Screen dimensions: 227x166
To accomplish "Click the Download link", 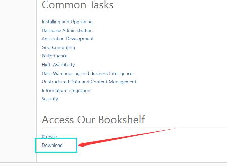I will 52,145.
